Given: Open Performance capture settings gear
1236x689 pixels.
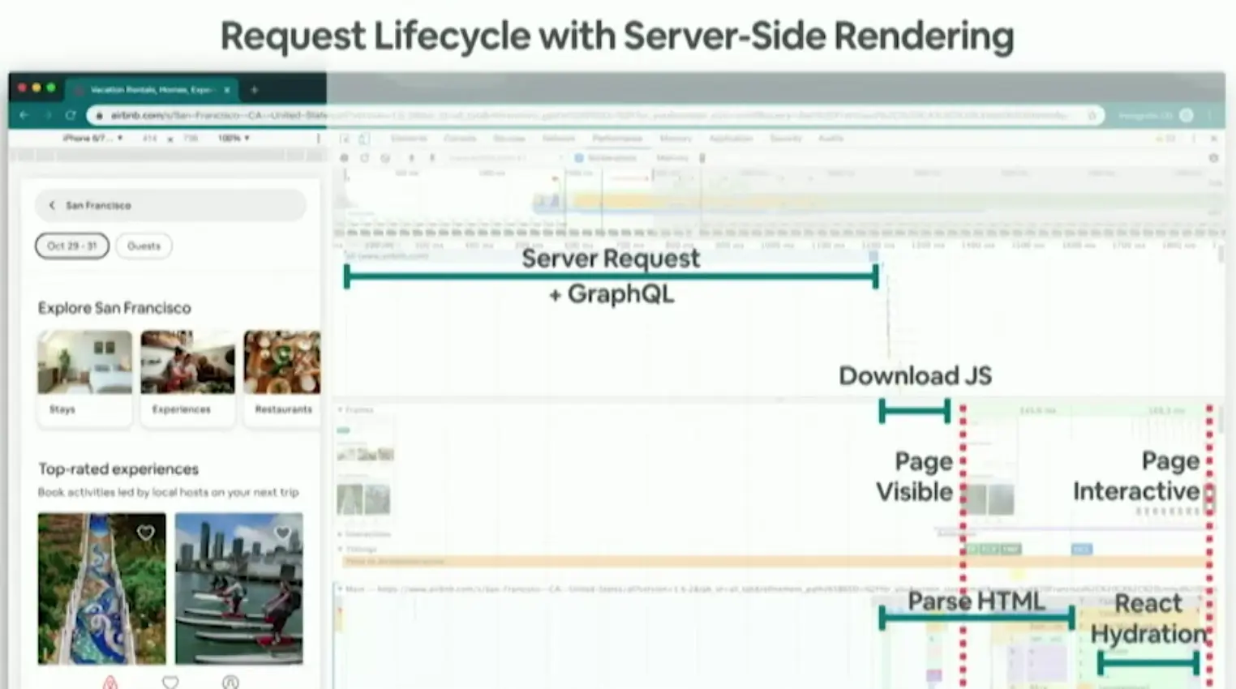Looking at the screenshot, I should click(1213, 158).
